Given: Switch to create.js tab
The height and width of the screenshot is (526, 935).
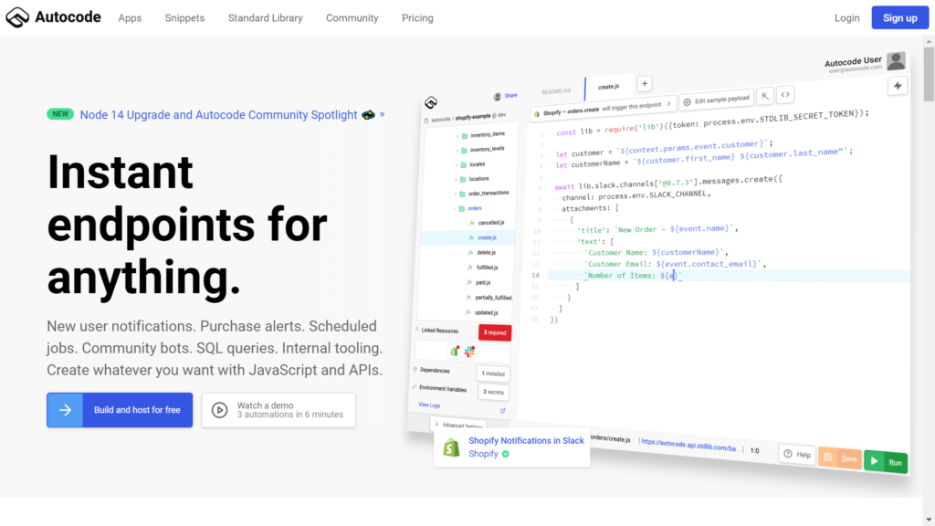Looking at the screenshot, I should [x=608, y=87].
